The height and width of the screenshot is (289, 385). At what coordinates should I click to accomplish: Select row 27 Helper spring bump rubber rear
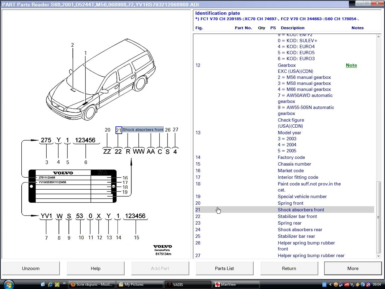(x=285, y=256)
